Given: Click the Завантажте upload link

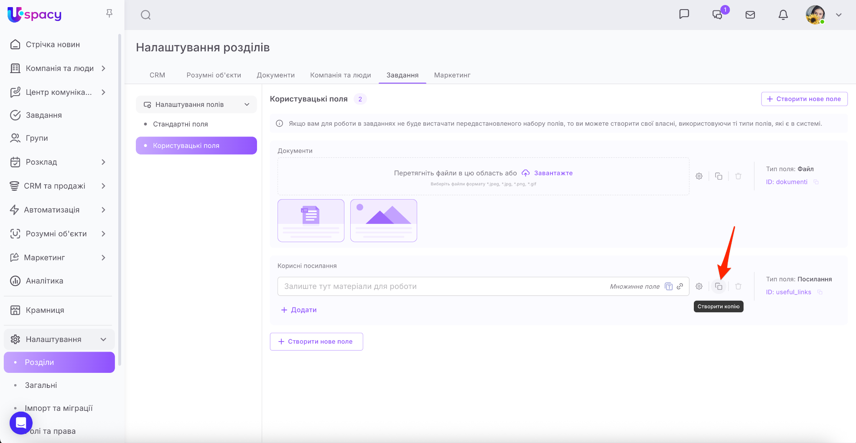Looking at the screenshot, I should pyautogui.click(x=553, y=173).
